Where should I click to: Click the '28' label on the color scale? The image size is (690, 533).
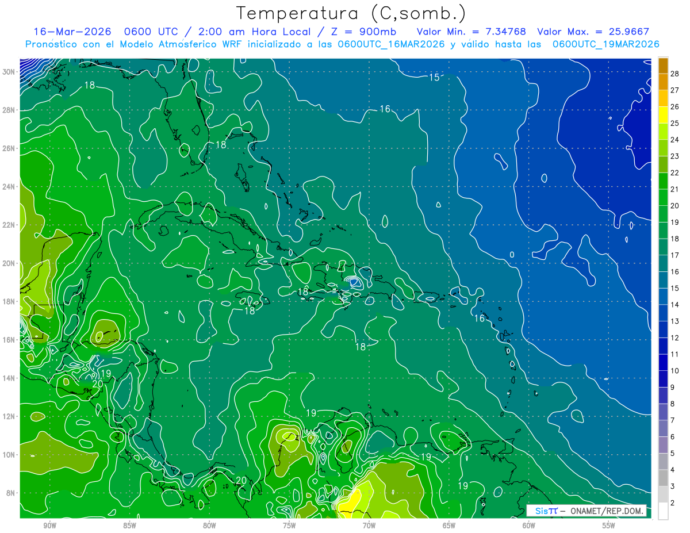675,74
